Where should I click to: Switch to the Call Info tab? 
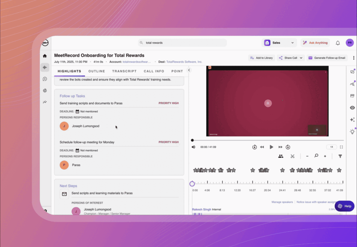tap(154, 71)
